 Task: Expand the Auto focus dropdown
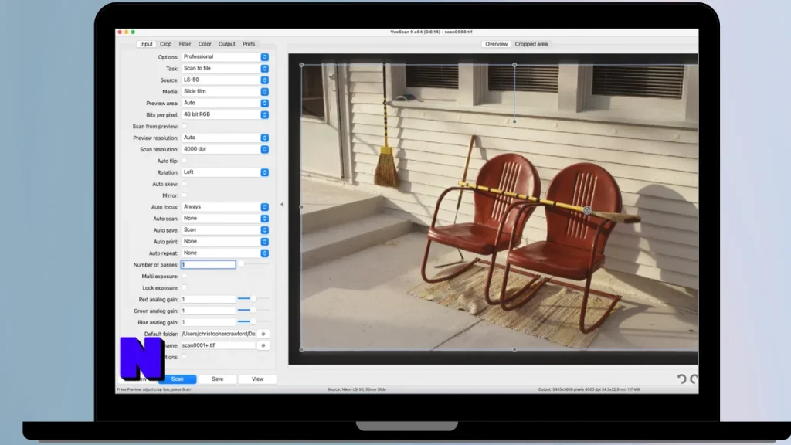pyautogui.click(x=225, y=207)
